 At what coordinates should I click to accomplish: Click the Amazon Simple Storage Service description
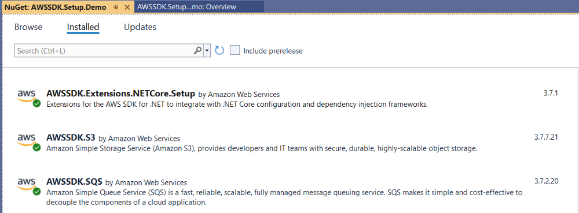[x=262, y=148]
